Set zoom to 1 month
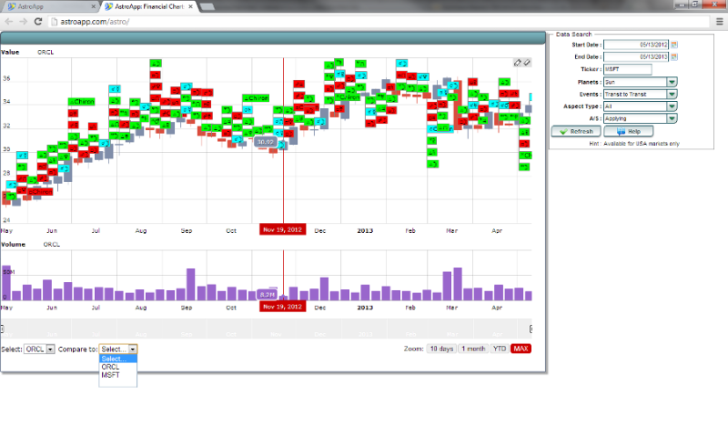 pyautogui.click(x=472, y=349)
